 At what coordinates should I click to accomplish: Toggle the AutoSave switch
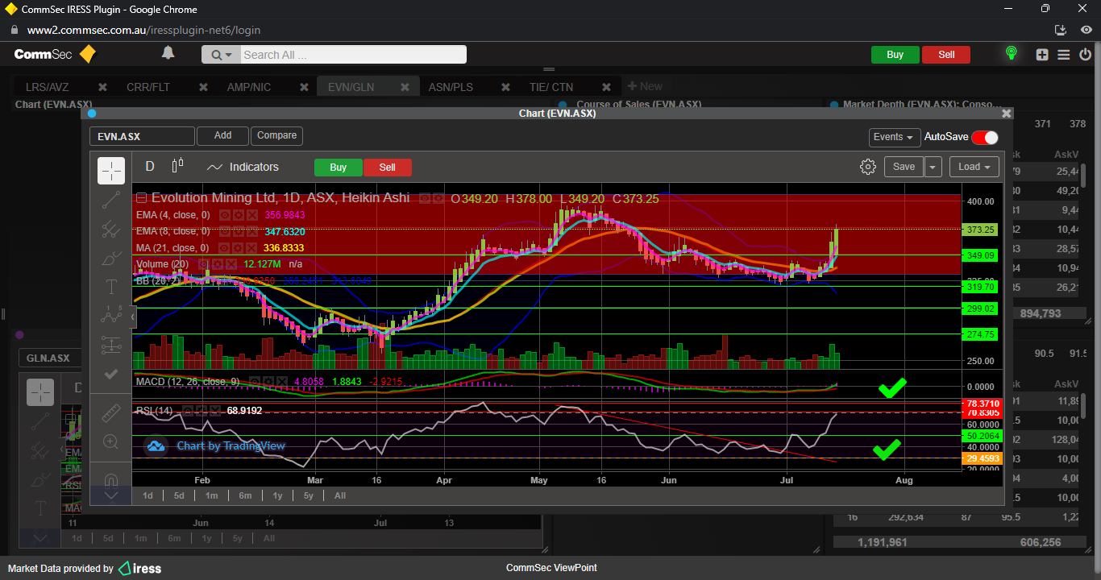(x=984, y=137)
